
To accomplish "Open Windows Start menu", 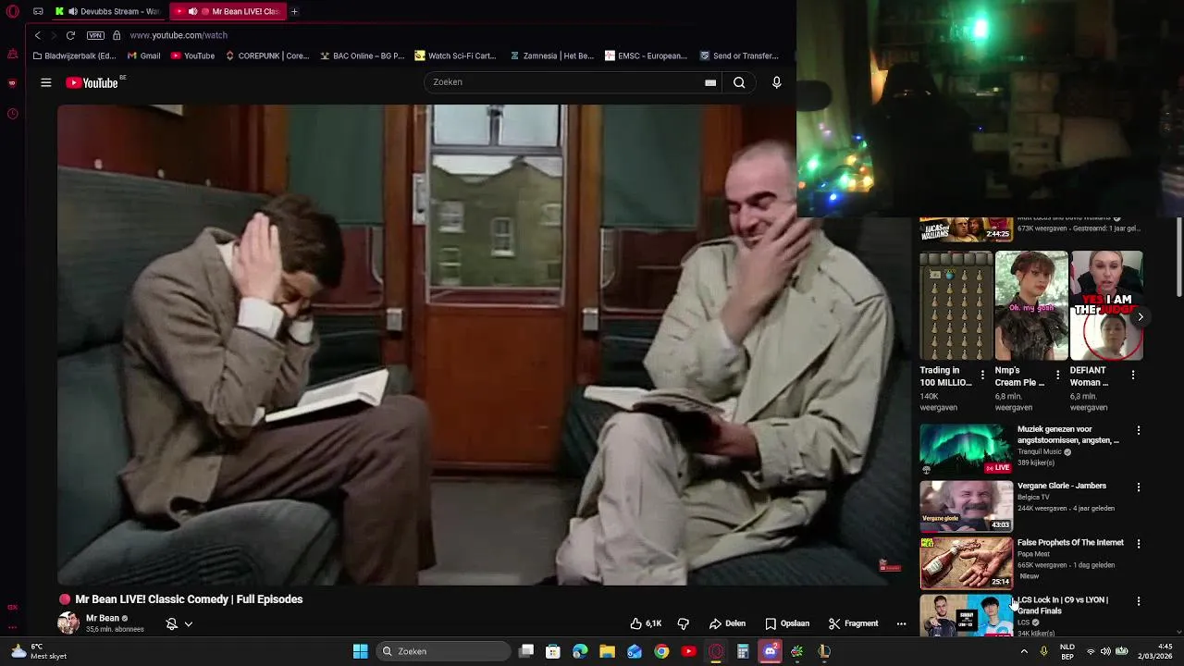I will [360, 651].
